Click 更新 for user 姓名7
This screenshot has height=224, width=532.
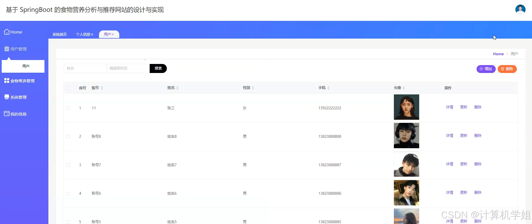pyautogui.click(x=464, y=164)
